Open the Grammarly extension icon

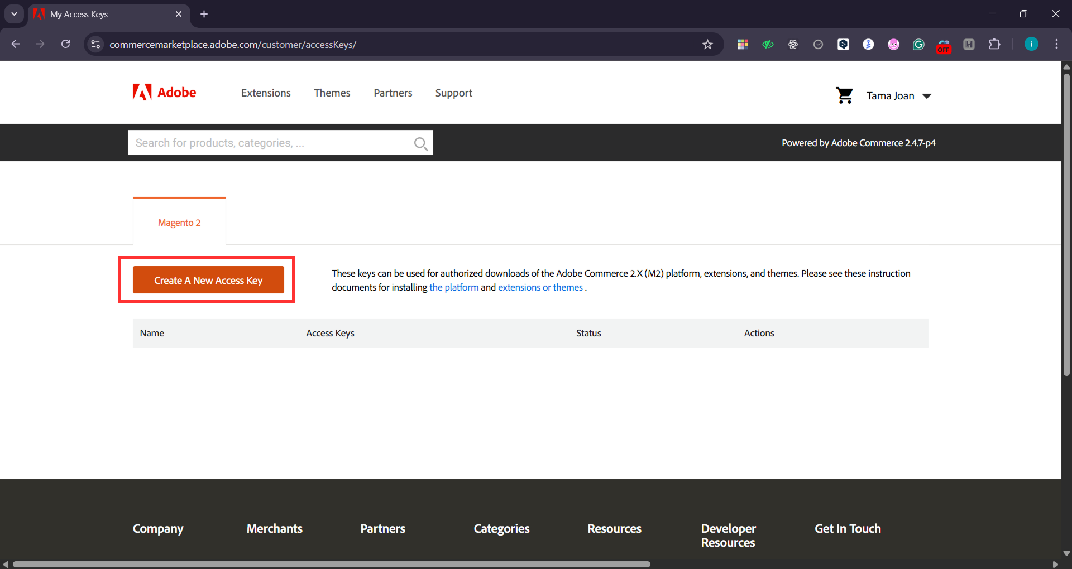[918, 45]
